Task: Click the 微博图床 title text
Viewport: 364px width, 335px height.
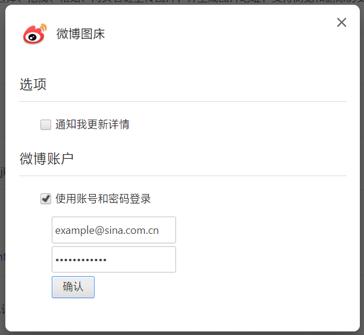Action: coord(80,34)
